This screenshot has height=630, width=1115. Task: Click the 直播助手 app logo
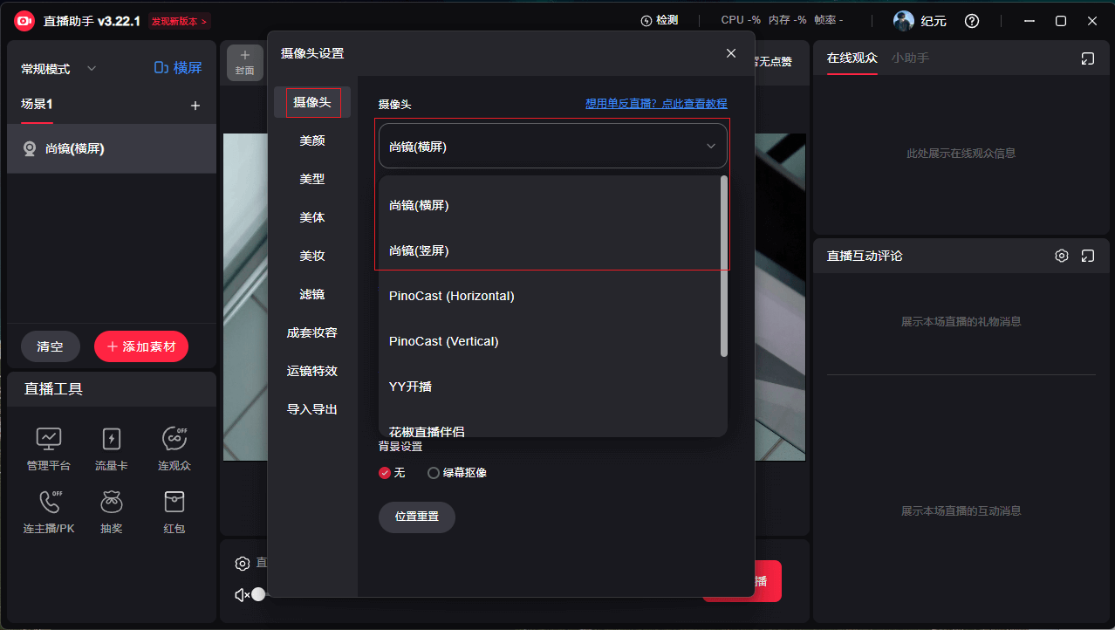(24, 20)
